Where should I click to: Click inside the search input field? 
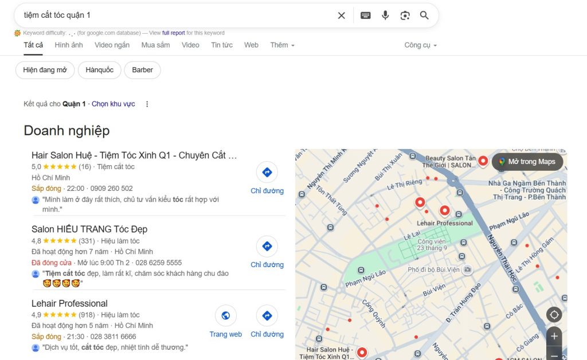pyautogui.click(x=176, y=15)
